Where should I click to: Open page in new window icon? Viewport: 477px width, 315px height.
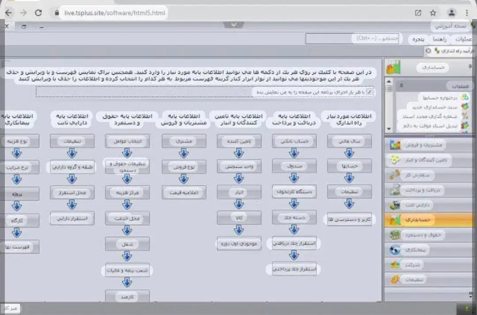[x=418, y=13]
